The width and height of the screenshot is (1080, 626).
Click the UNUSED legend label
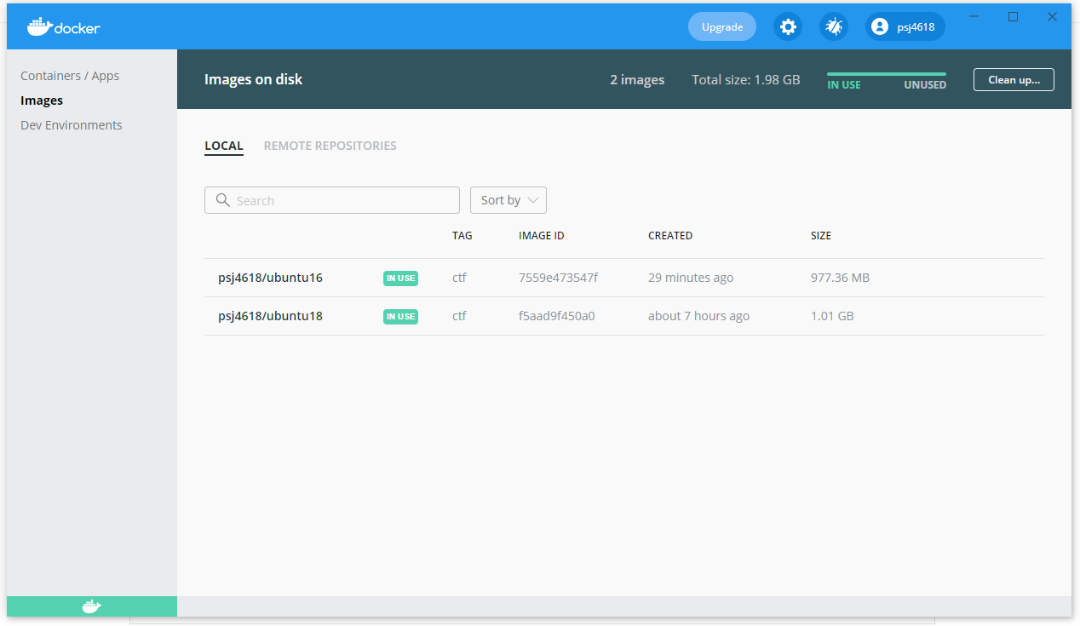tap(925, 85)
